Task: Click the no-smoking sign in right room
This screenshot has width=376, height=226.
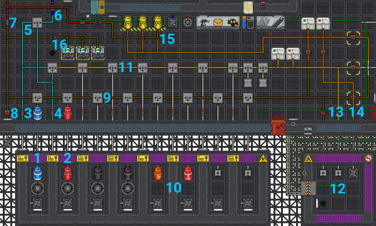Action: (x=368, y=158)
